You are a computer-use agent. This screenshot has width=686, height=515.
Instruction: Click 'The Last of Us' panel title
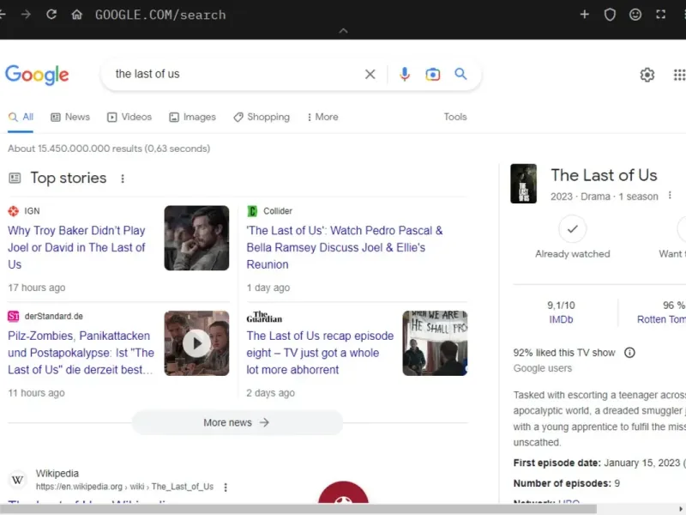(604, 175)
